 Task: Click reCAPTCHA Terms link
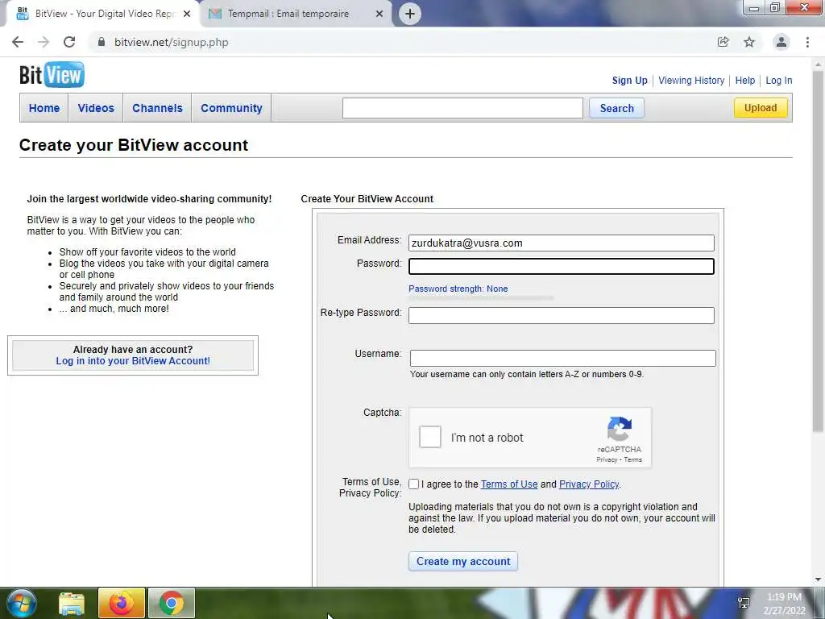pos(633,459)
